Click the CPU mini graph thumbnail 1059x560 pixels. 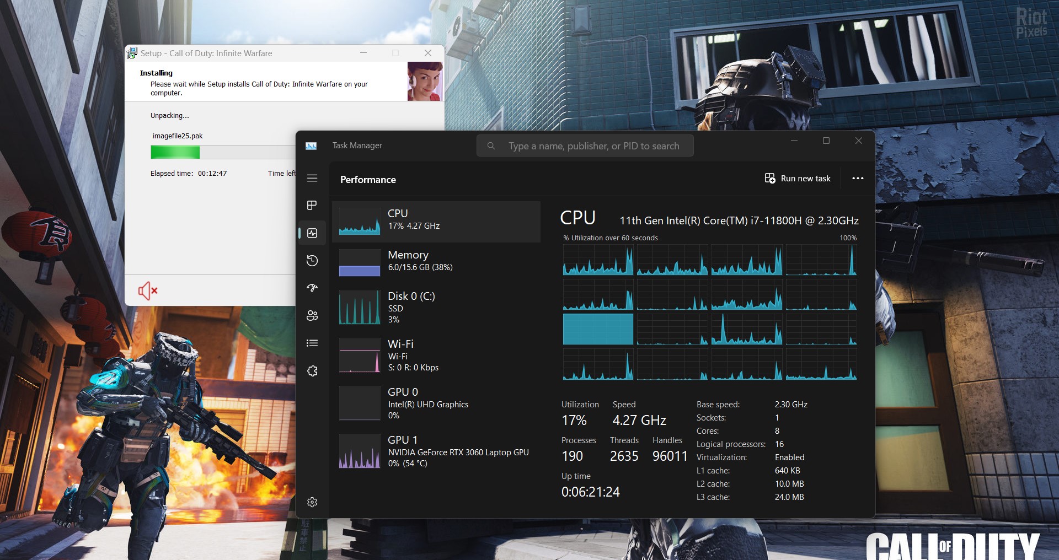coord(360,222)
